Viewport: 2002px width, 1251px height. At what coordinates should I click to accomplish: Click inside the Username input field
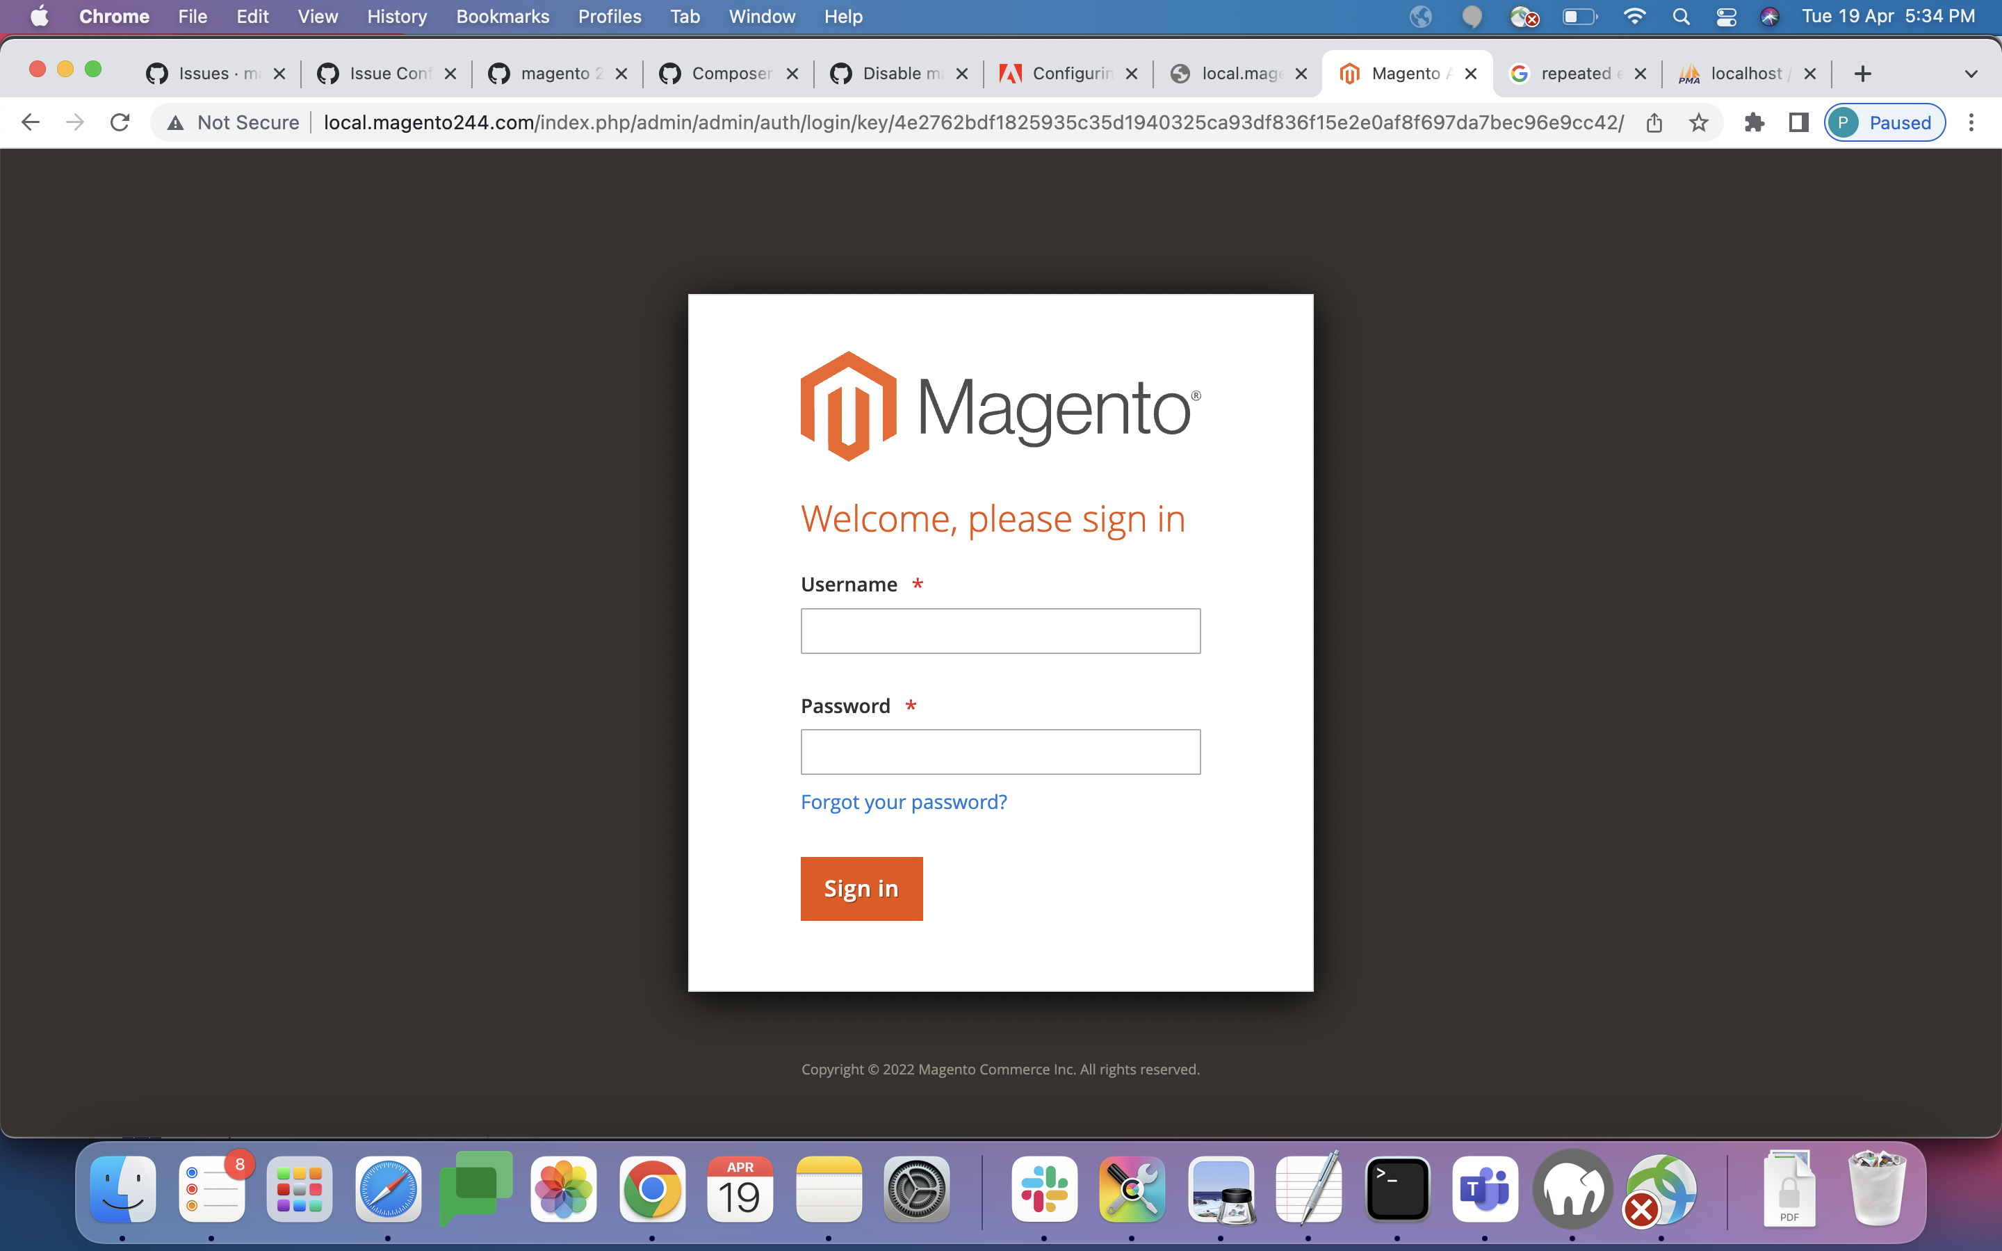tap(1000, 630)
